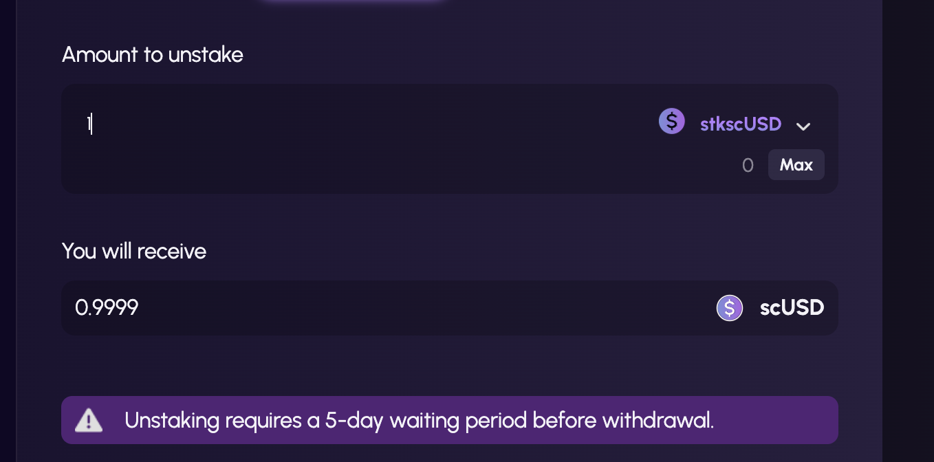Click the word "receive" in the heading
Screen dimensions: 934x462
(x=172, y=251)
